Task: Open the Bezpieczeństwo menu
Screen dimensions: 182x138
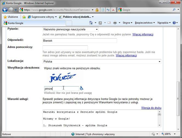Action: 145,23
